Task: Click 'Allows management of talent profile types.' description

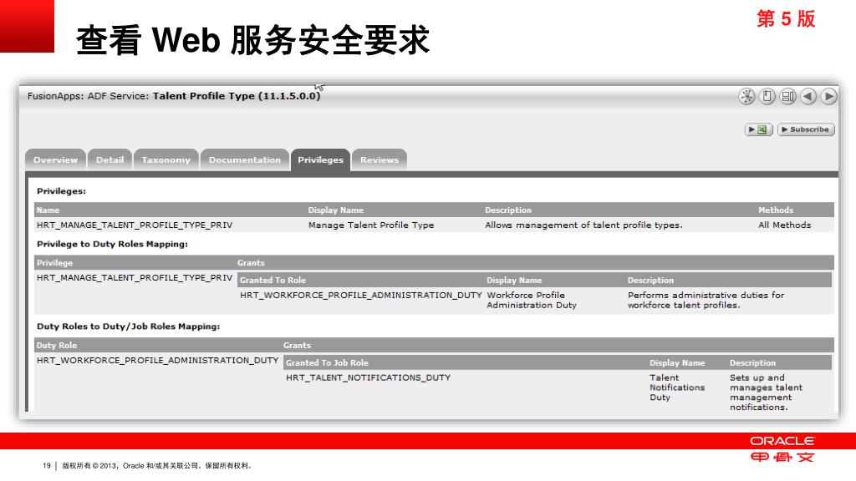Action: click(583, 225)
